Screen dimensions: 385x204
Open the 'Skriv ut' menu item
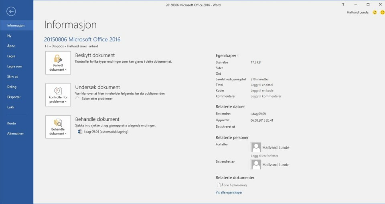(x=12, y=76)
